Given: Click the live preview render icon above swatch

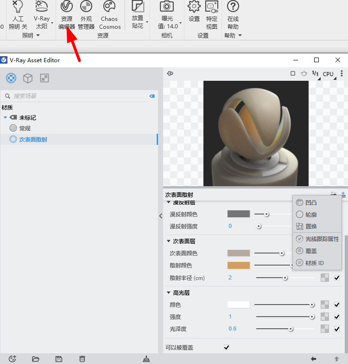Looking at the screenshot, I should (170, 73).
